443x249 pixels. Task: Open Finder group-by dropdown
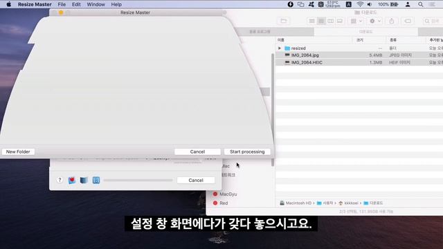(356, 21)
